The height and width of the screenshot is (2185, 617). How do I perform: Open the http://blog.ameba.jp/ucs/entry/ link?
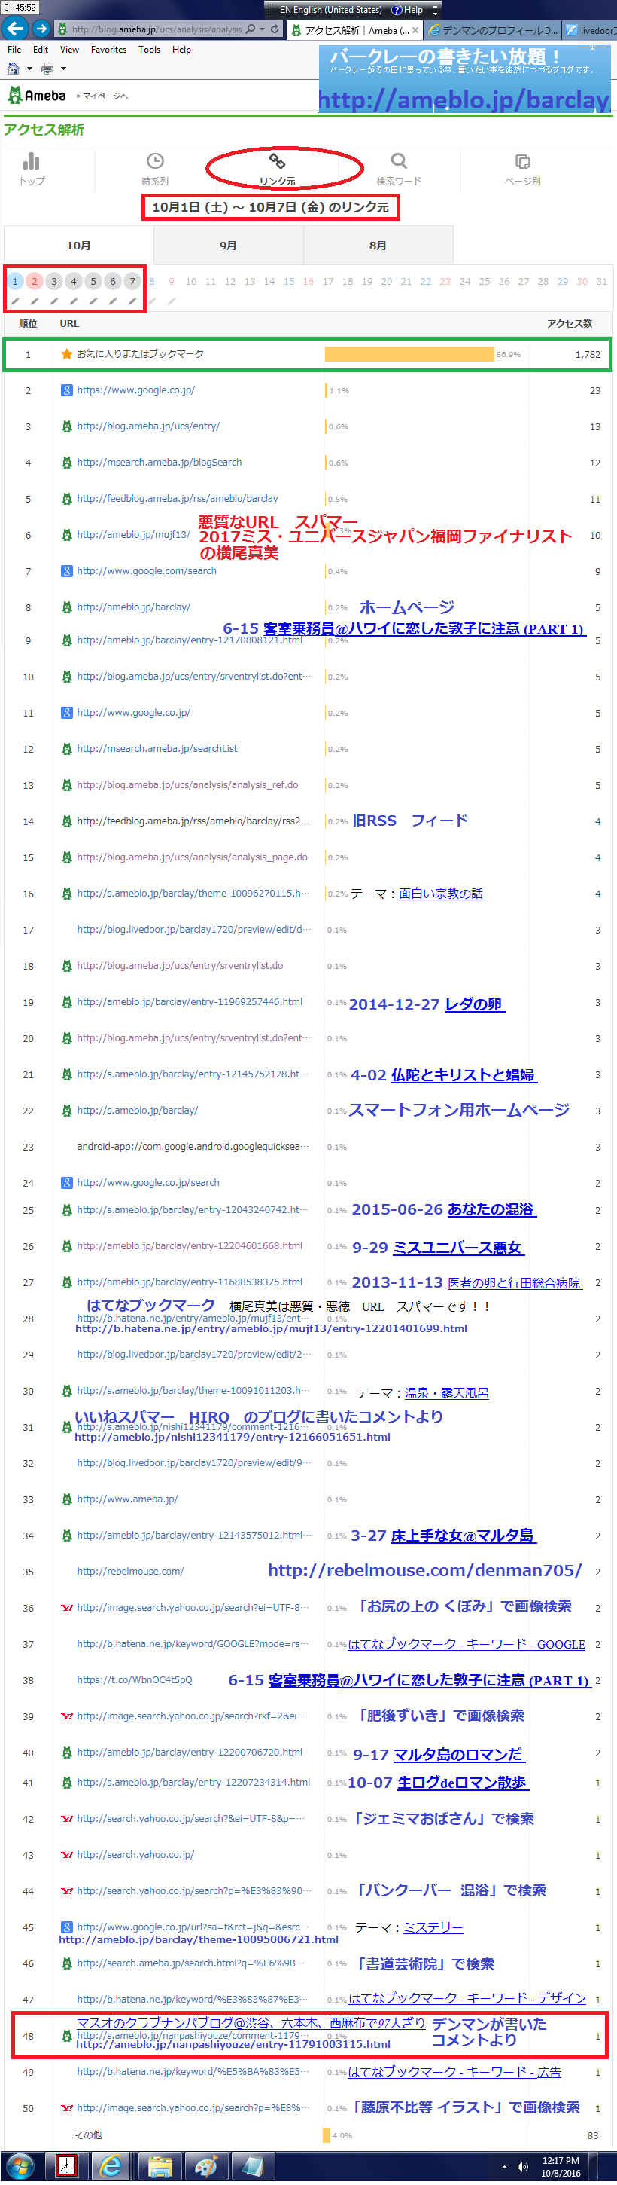148,426
